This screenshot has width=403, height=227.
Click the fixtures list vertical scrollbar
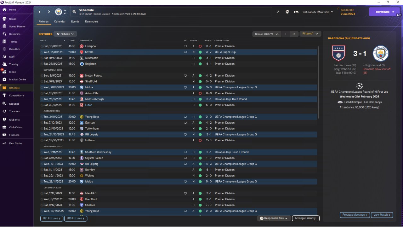coord(319,83)
